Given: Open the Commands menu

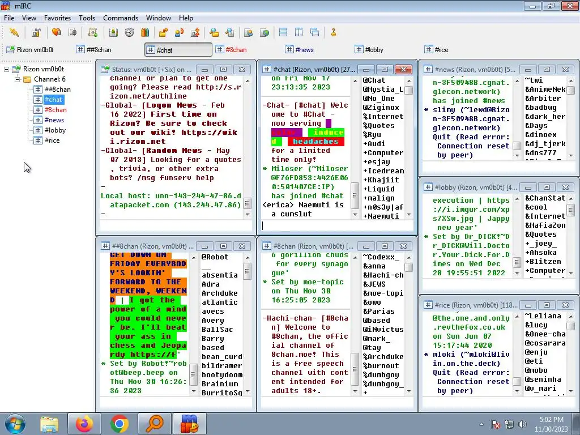Looking at the screenshot, I should coord(121,18).
